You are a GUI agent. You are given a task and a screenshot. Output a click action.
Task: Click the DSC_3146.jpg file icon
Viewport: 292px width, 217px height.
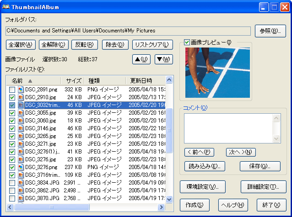click(21, 128)
